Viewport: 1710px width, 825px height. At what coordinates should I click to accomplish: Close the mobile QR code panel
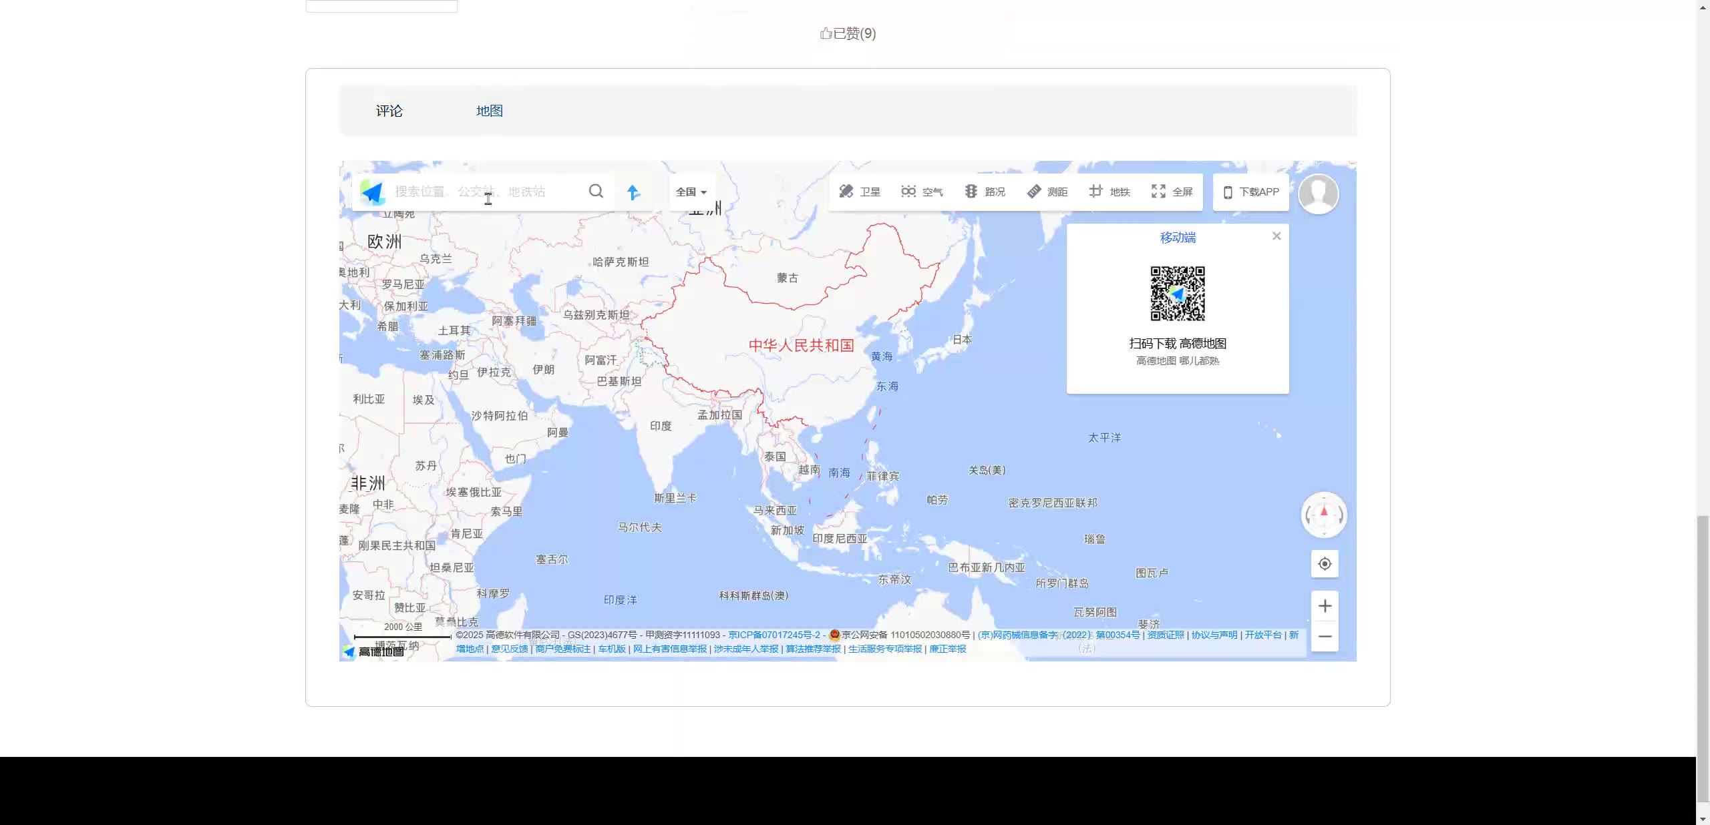tap(1276, 236)
